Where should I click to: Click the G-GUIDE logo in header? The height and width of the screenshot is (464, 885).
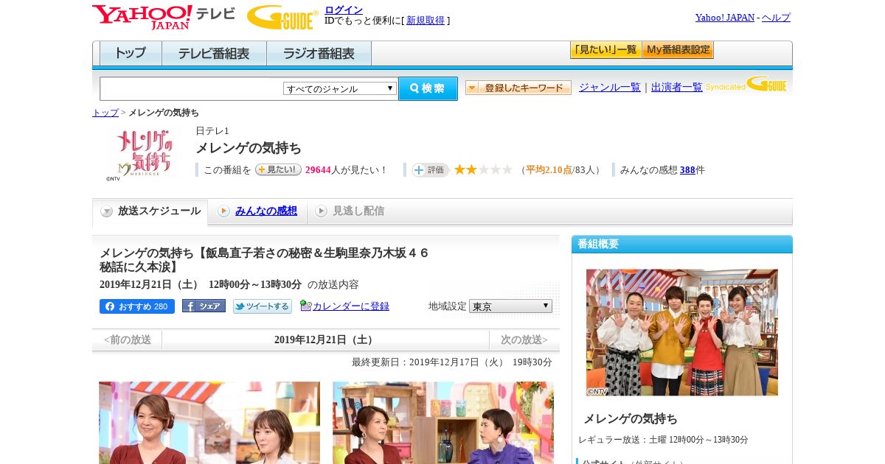pos(282,17)
